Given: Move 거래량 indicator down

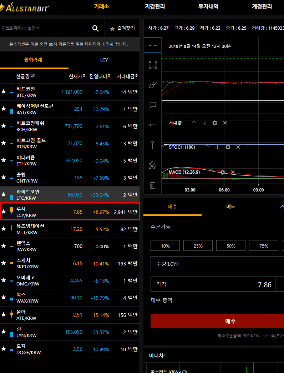Looking at the screenshot, I should [204, 123].
